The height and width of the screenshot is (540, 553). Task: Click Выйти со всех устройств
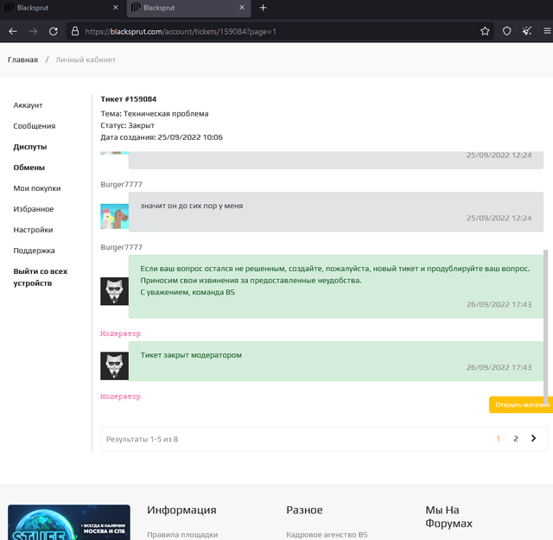pos(41,277)
